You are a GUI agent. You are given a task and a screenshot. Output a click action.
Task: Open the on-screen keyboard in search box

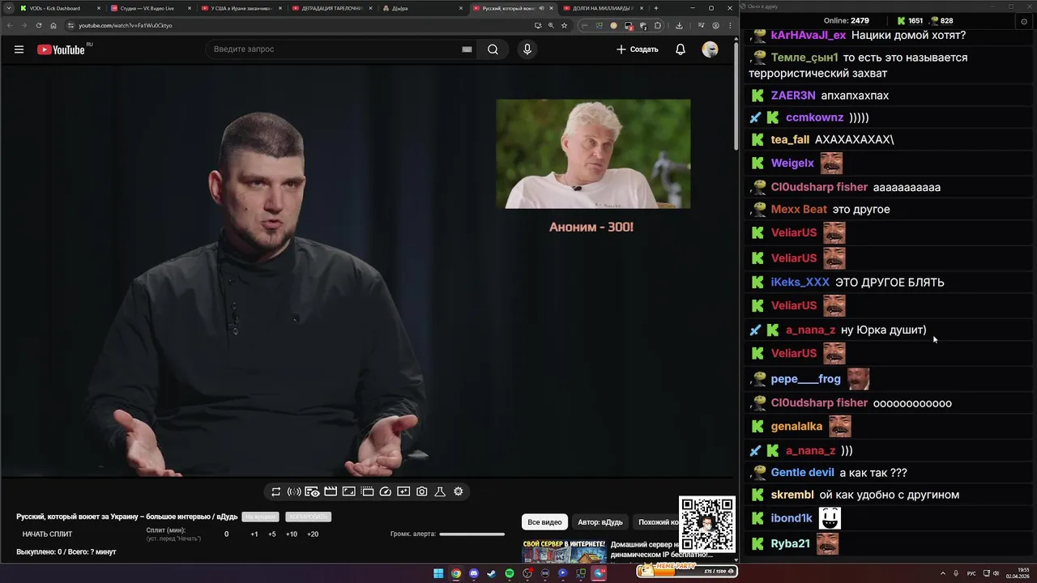(x=467, y=49)
